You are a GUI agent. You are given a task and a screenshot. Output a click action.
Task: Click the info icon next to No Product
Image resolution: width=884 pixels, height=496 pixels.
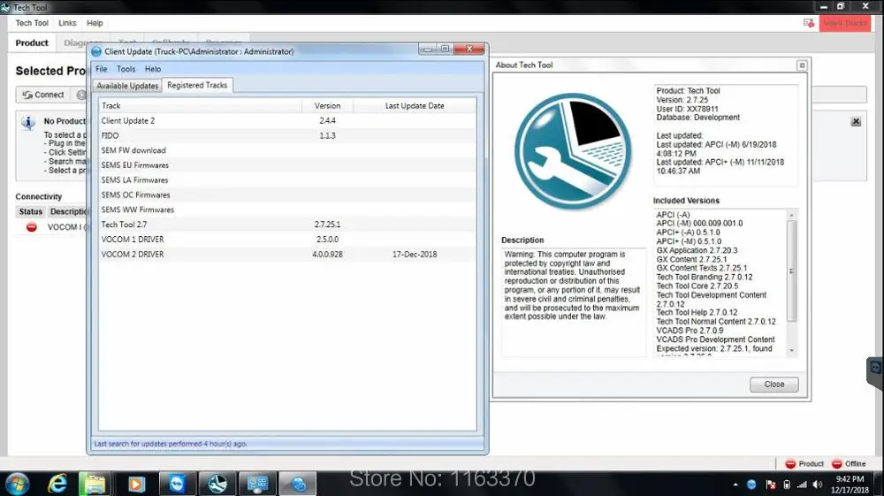click(28, 122)
